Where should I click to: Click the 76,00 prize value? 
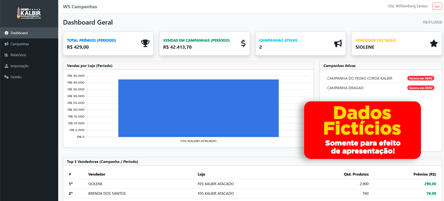[x=432, y=193]
